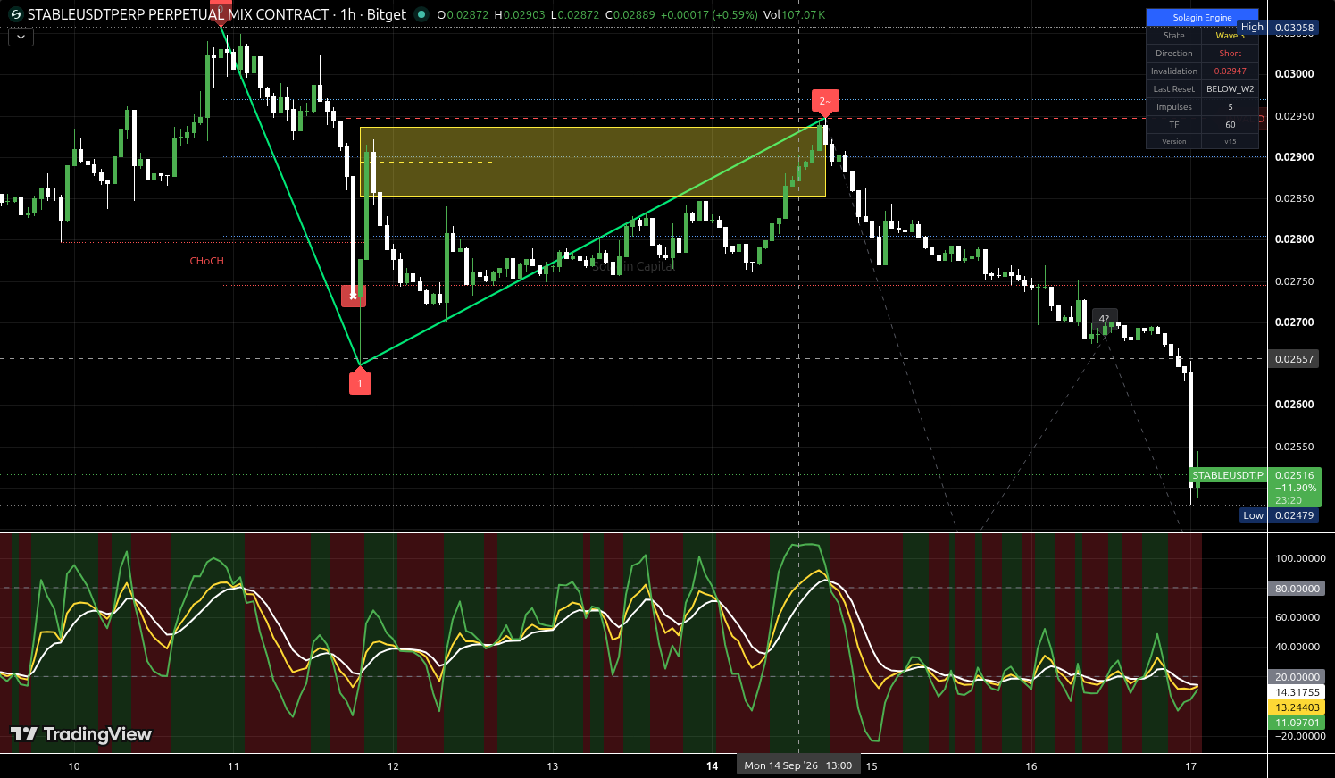Click the STABLEUSDT symbol logo icon

(14, 14)
